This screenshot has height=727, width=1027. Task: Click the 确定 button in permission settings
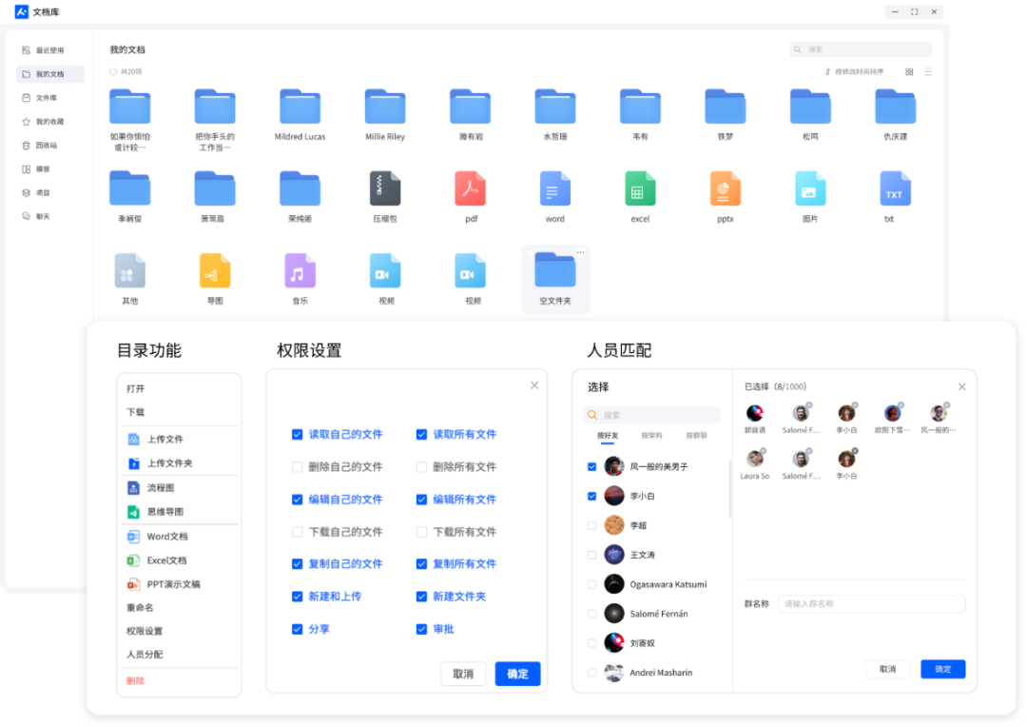point(516,673)
